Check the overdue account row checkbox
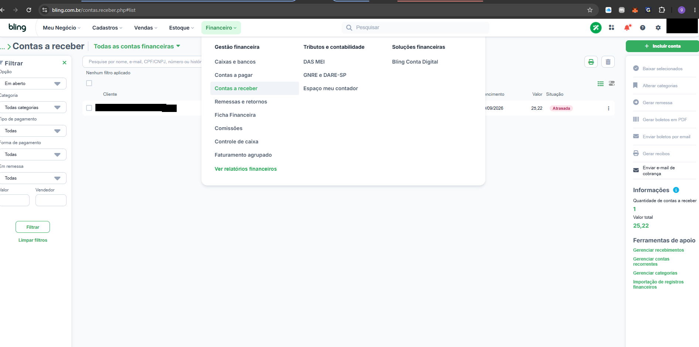 (x=89, y=108)
